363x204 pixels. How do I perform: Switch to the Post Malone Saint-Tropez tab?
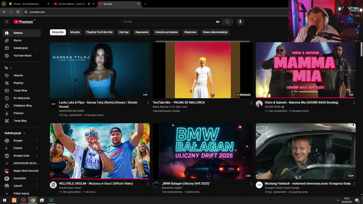[x=72, y=4]
